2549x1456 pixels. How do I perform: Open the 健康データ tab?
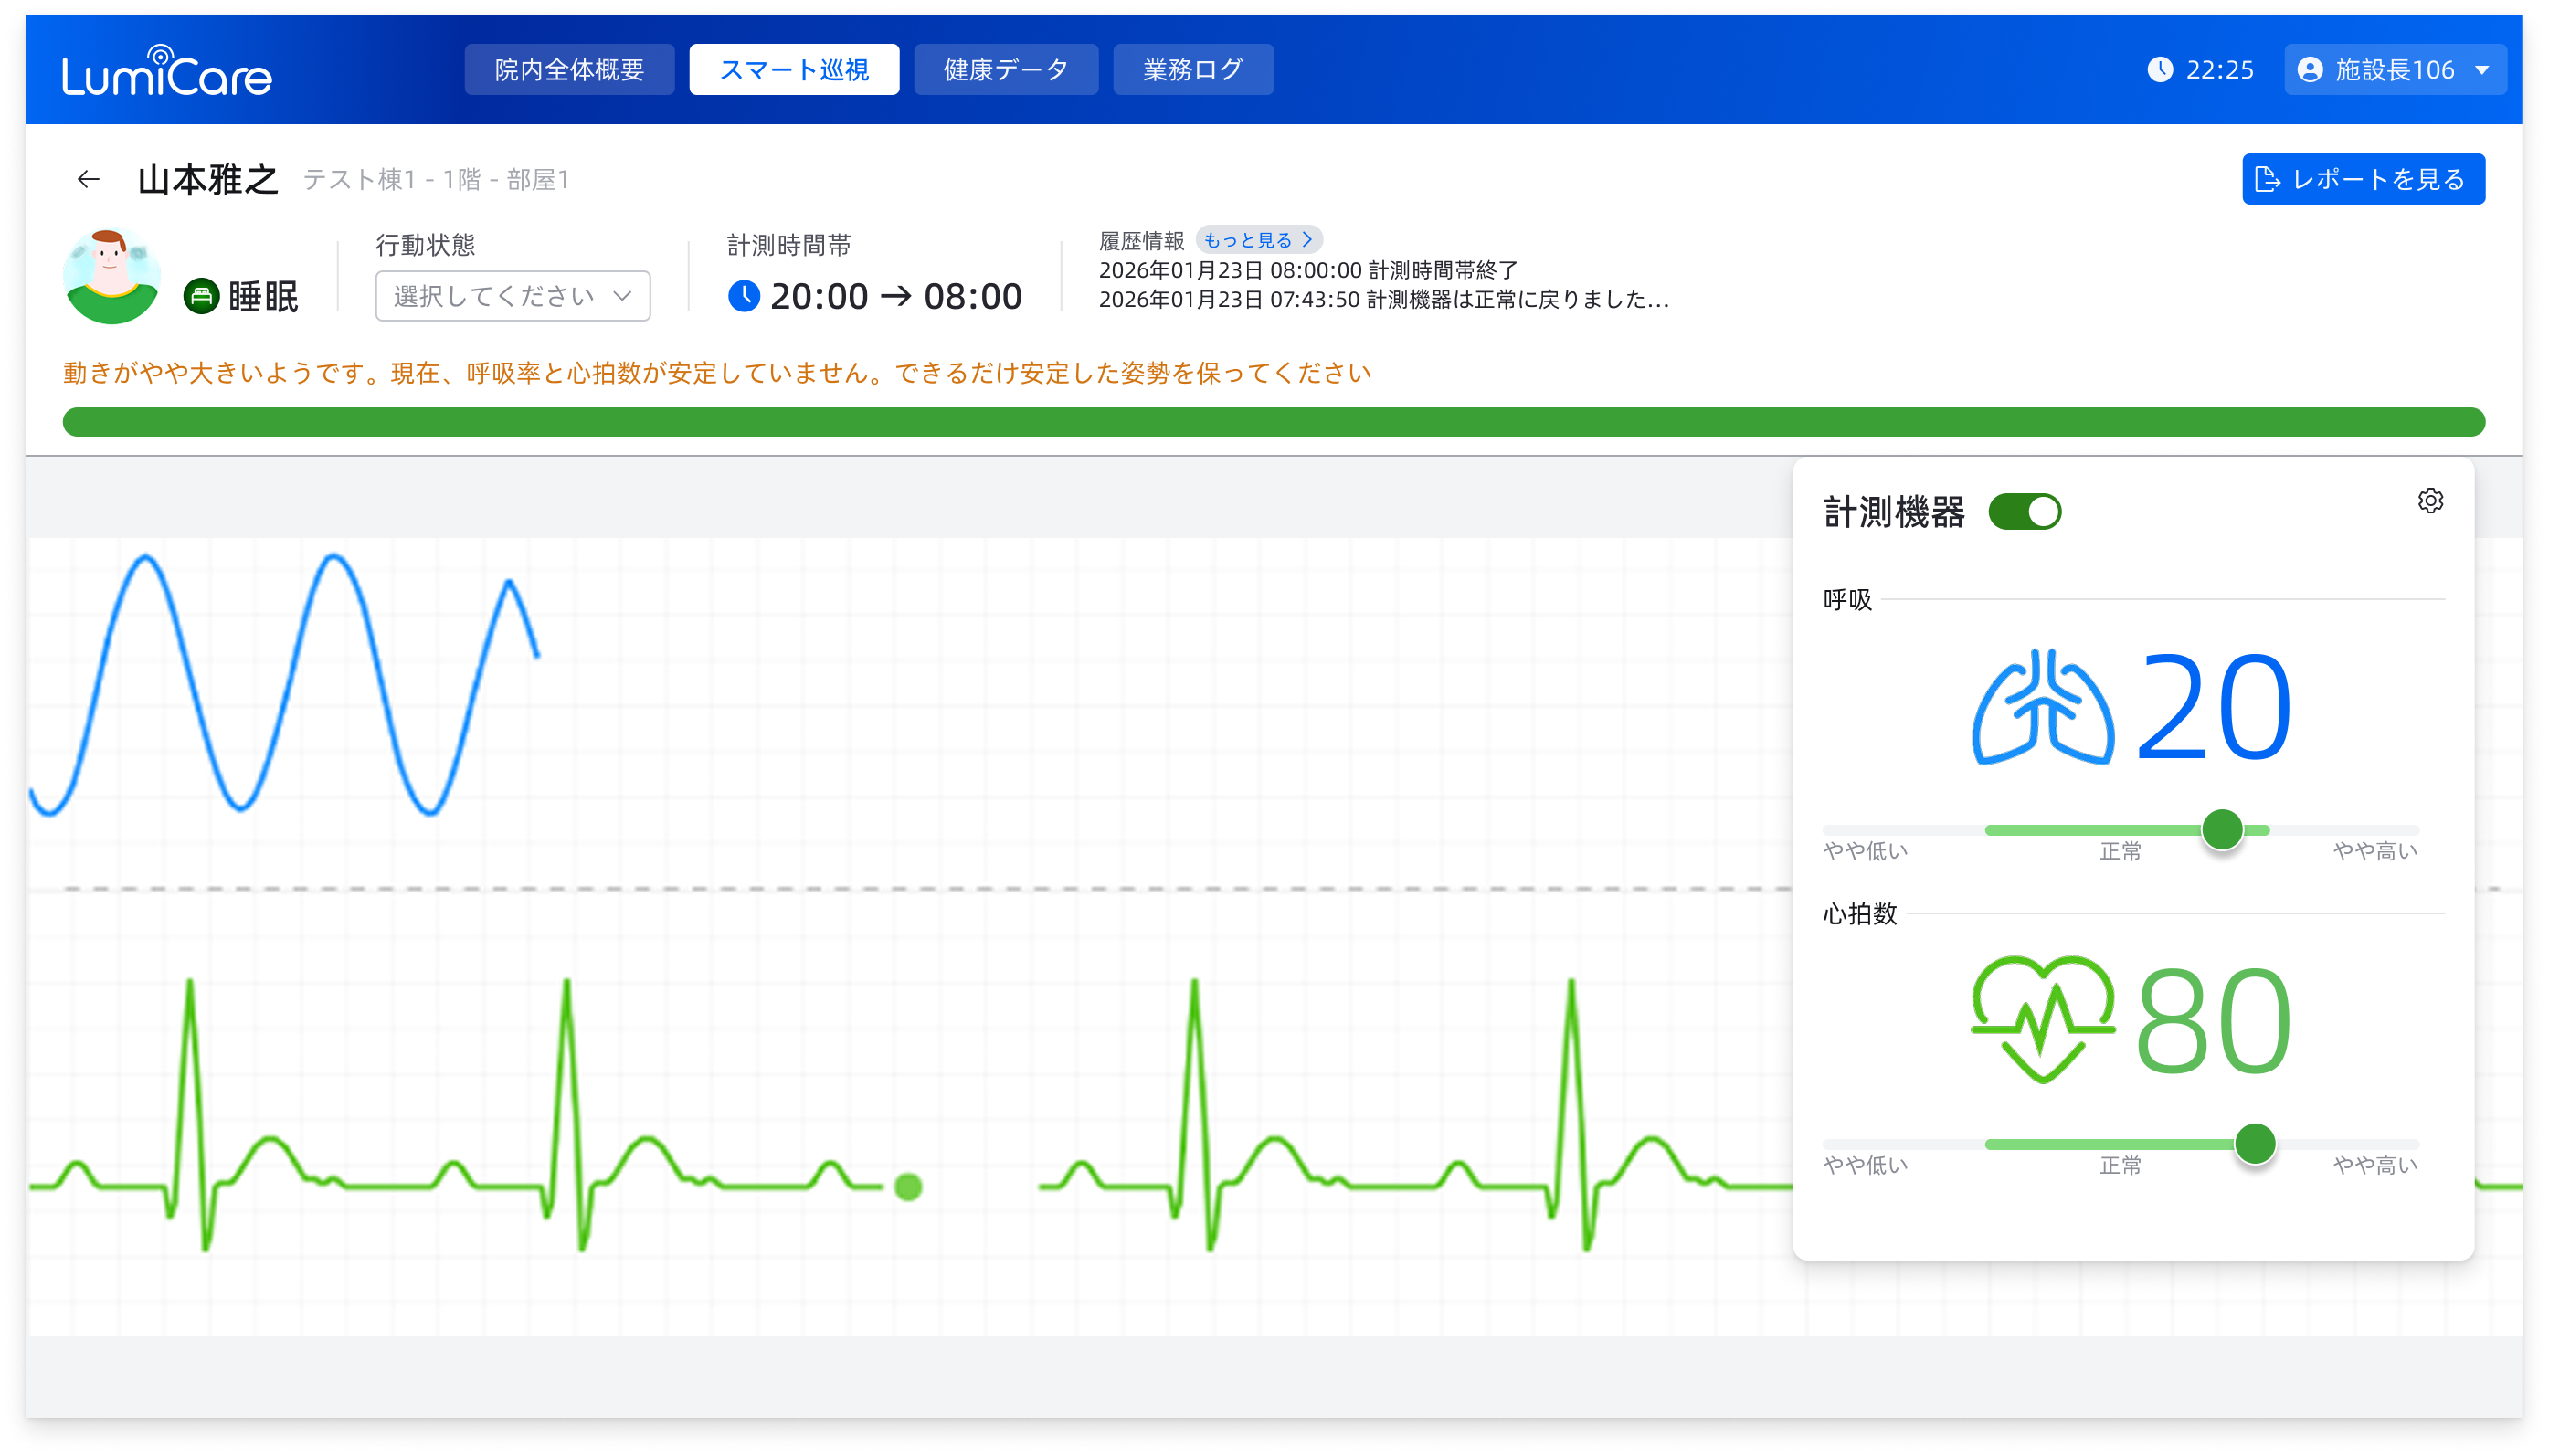[1005, 69]
